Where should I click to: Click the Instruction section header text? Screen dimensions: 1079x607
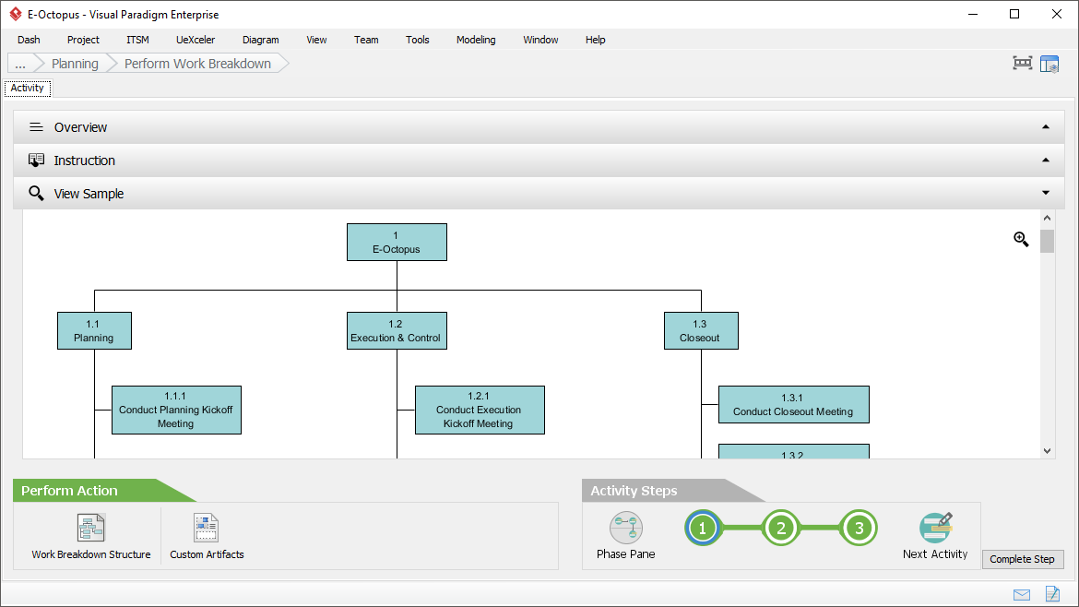point(85,161)
